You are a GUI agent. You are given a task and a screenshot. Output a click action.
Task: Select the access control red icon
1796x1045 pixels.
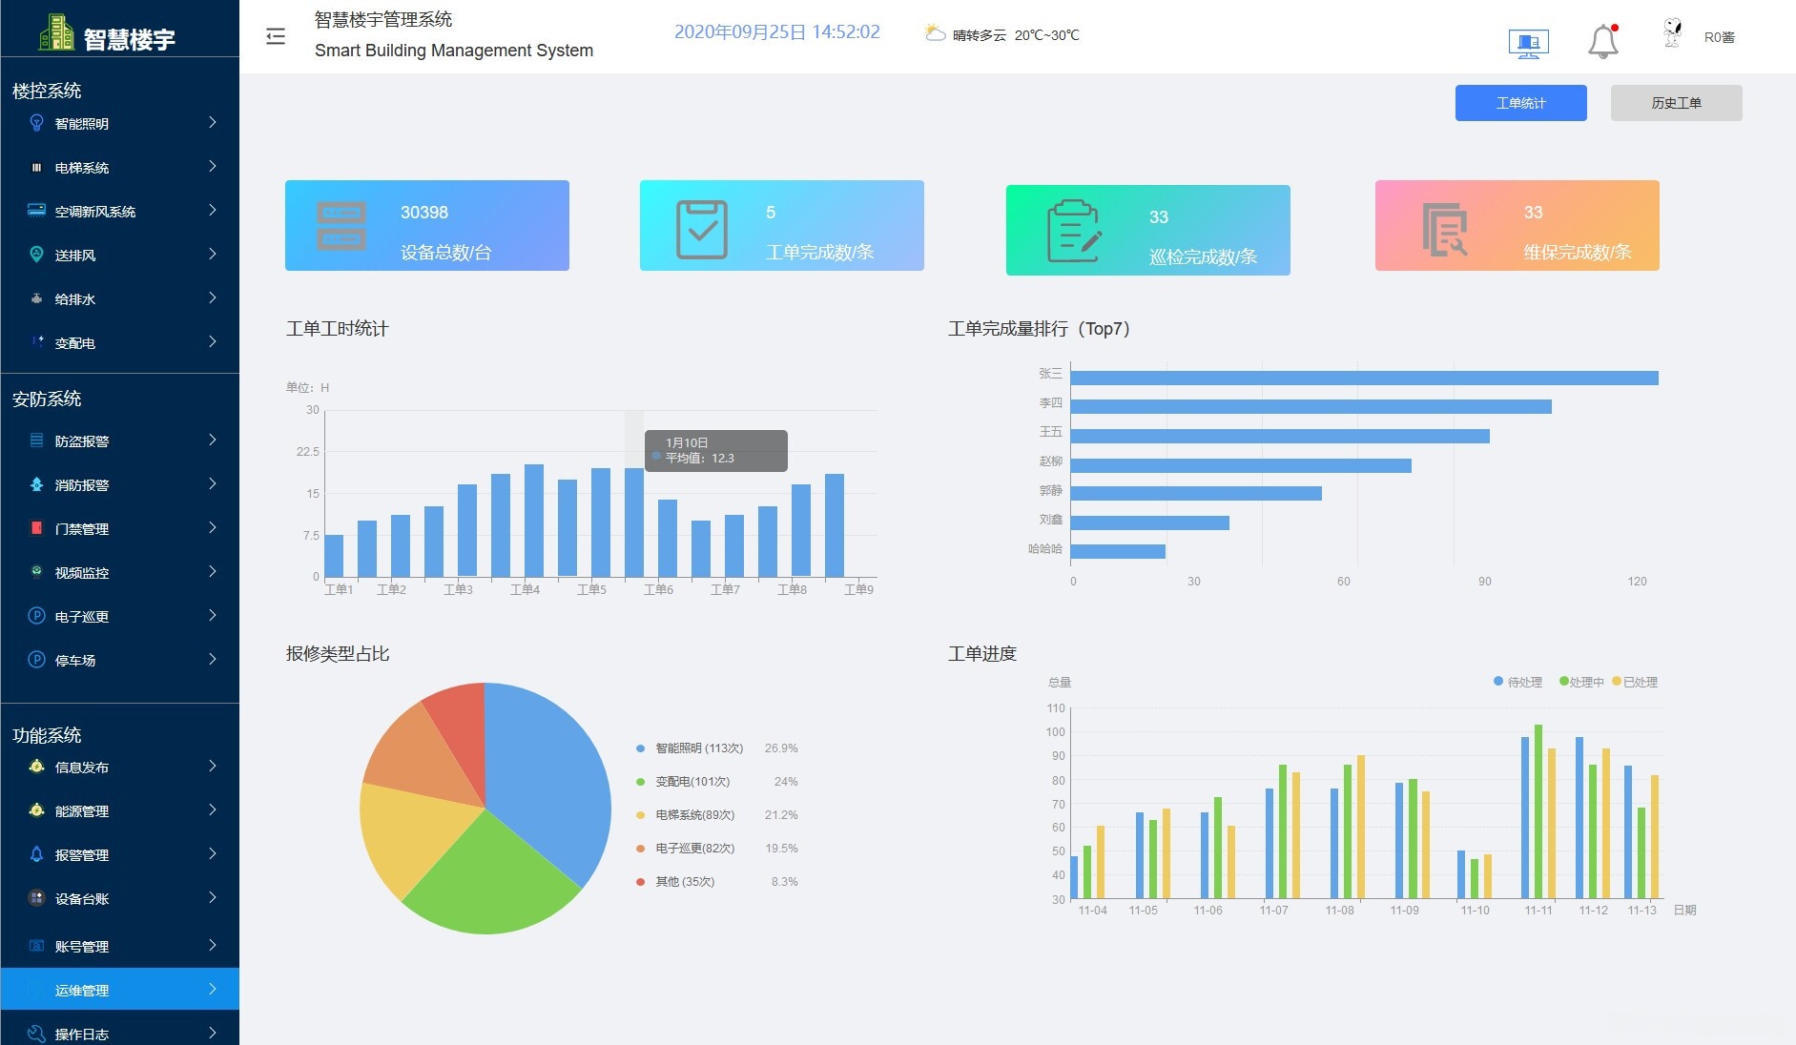36,527
